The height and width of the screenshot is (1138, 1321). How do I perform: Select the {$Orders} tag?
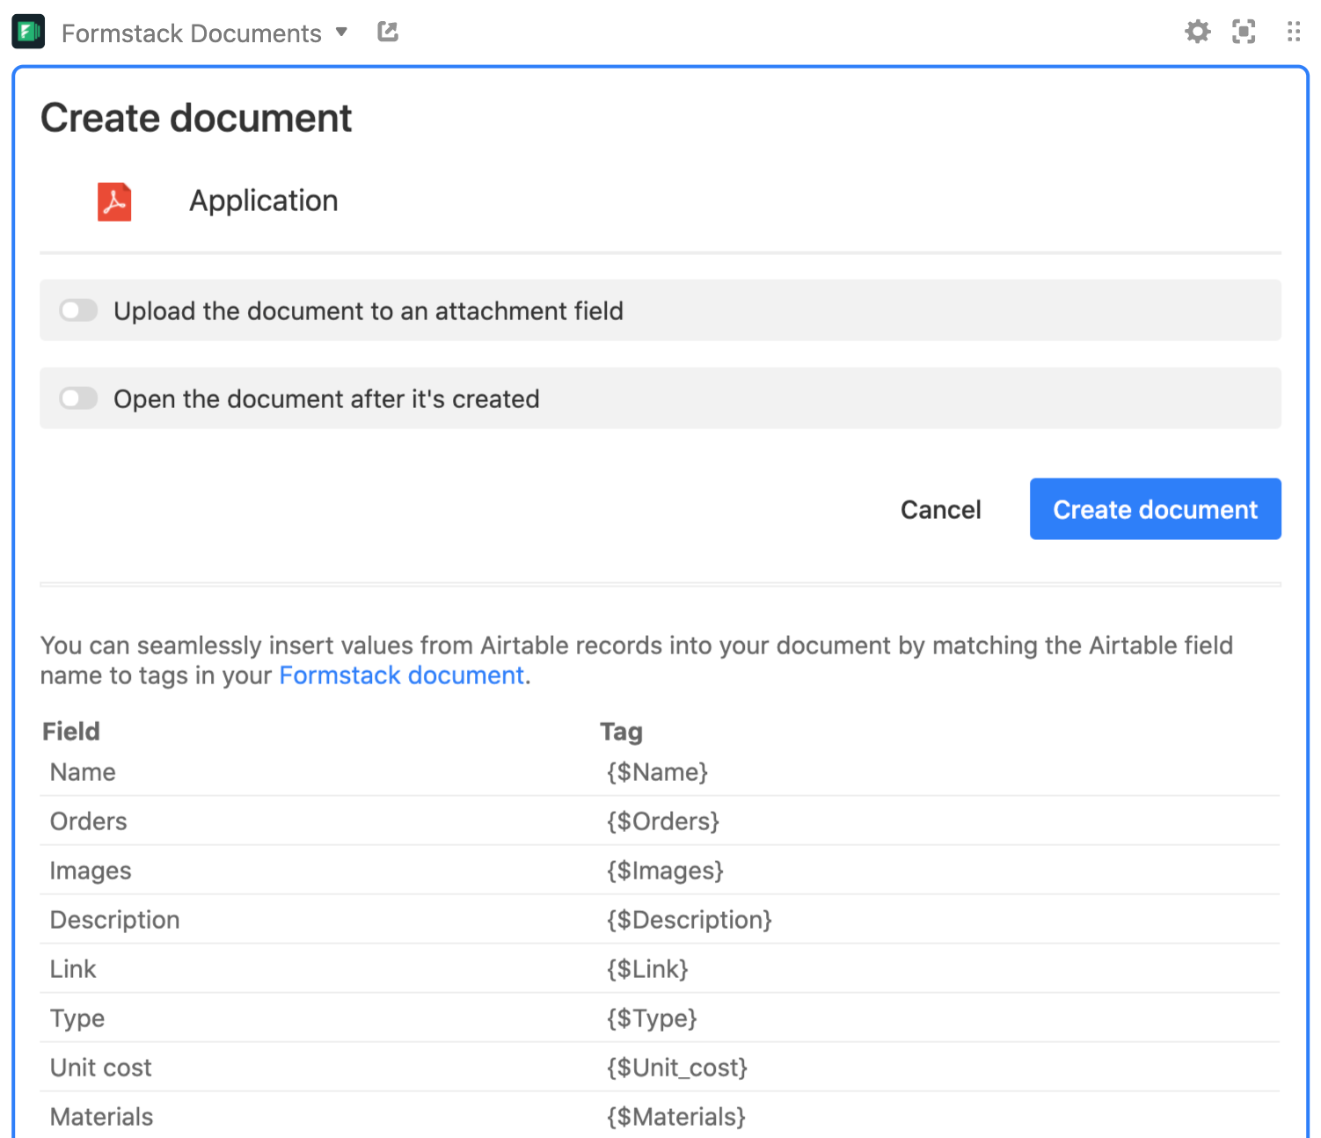tap(663, 821)
